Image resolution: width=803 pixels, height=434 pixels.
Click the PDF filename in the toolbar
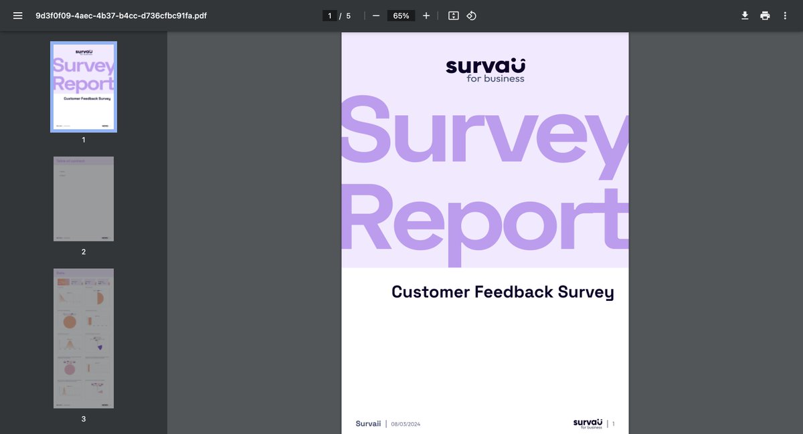[x=121, y=15]
